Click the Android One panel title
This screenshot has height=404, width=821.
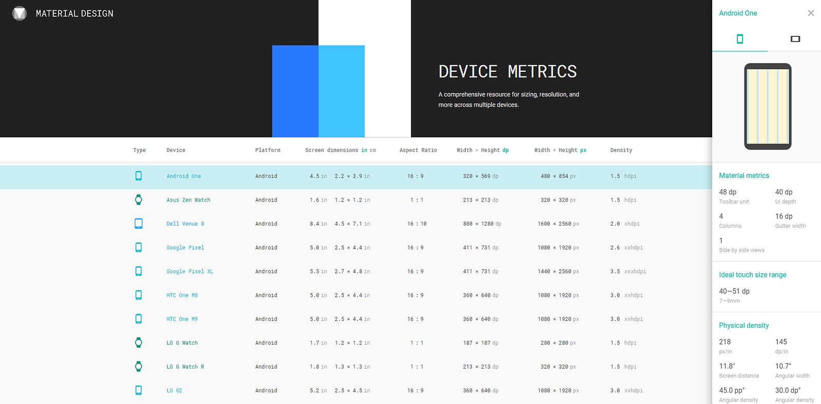[x=738, y=13]
